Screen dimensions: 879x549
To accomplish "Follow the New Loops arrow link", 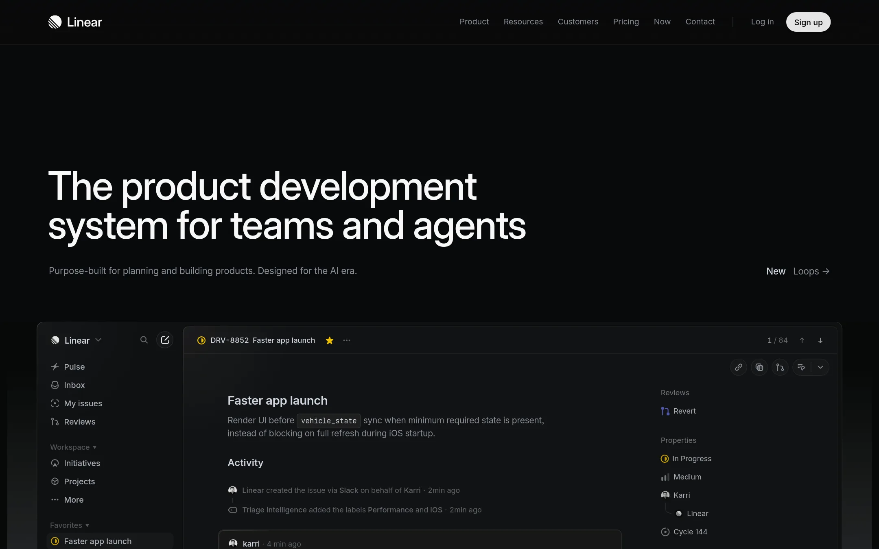I will [x=798, y=271].
